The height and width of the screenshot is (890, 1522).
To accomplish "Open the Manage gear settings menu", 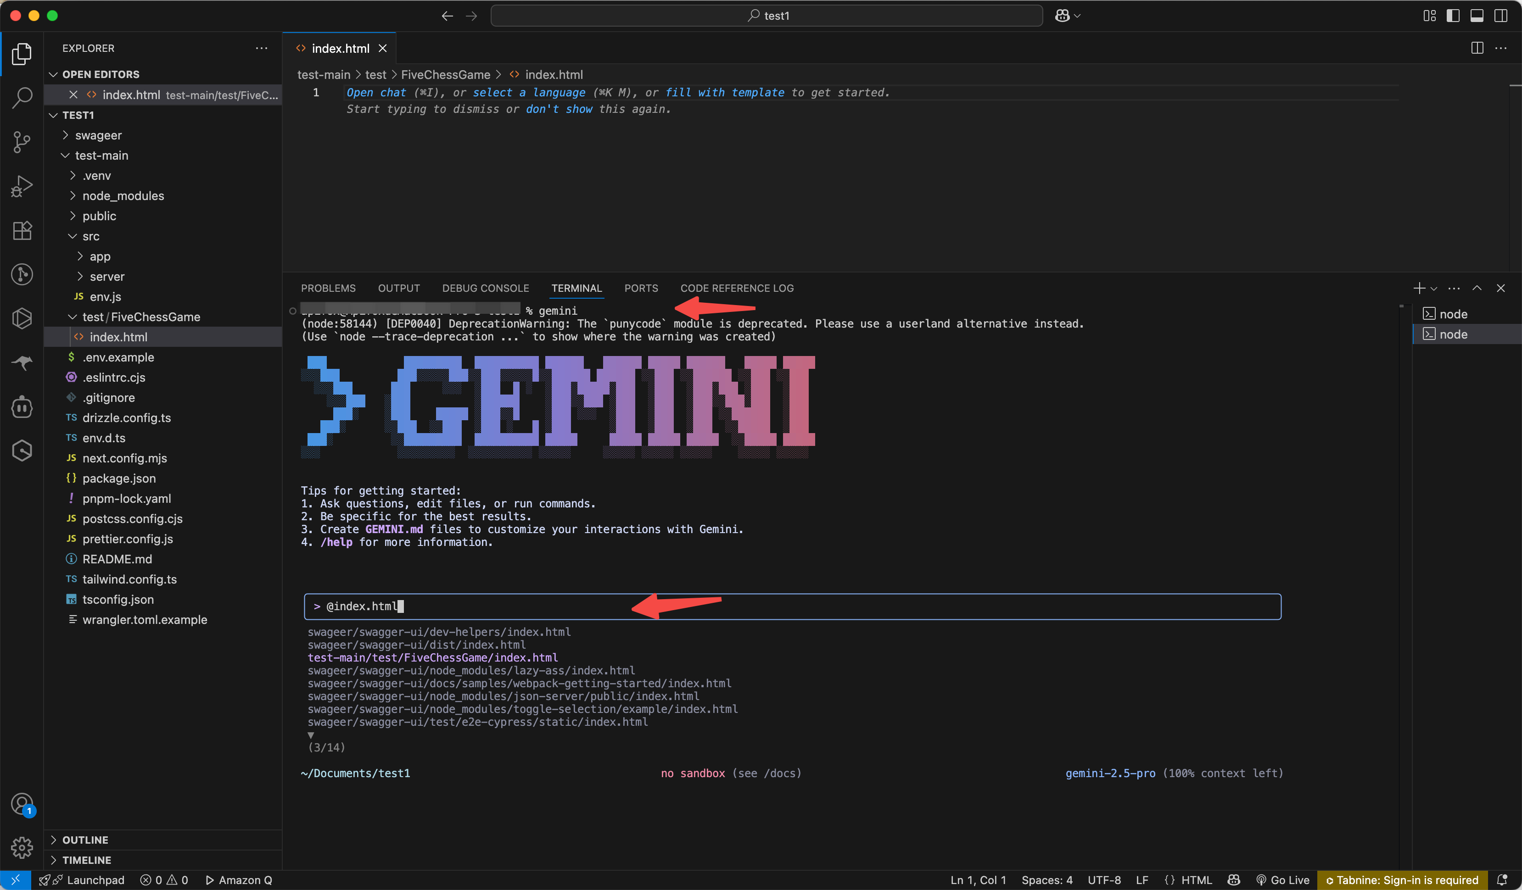I will pos(22,847).
